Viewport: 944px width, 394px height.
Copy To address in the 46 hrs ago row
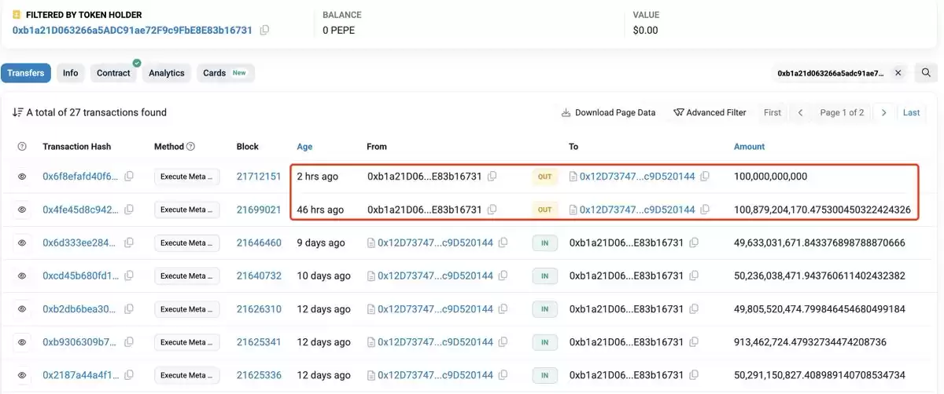tap(706, 210)
